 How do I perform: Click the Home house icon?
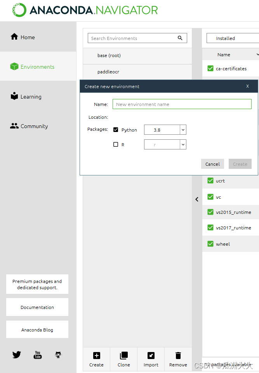14,36
